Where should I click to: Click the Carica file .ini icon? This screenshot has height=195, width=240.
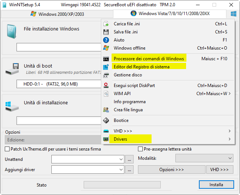[x=106, y=24]
